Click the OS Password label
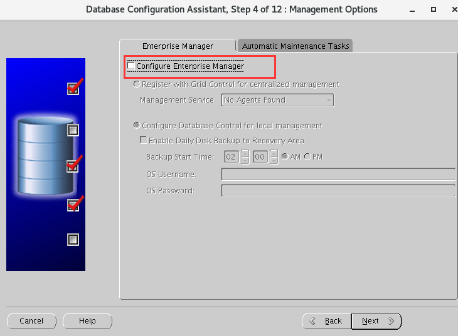This screenshot has height=336, width=458. click(170, 191)
